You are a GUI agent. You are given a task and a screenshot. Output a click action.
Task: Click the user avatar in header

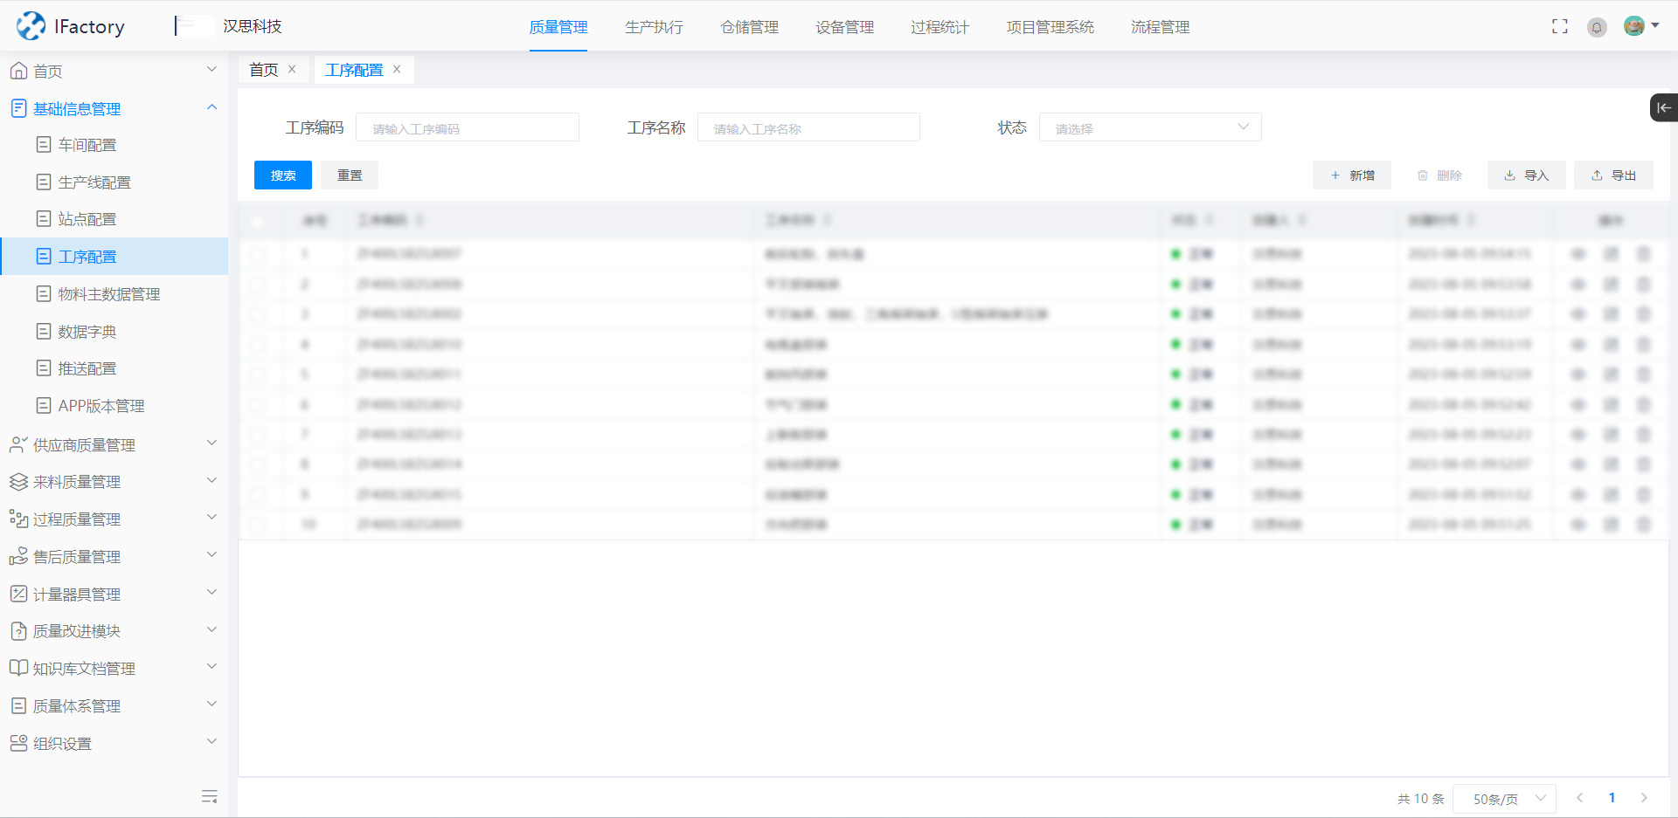point(1634,26)
